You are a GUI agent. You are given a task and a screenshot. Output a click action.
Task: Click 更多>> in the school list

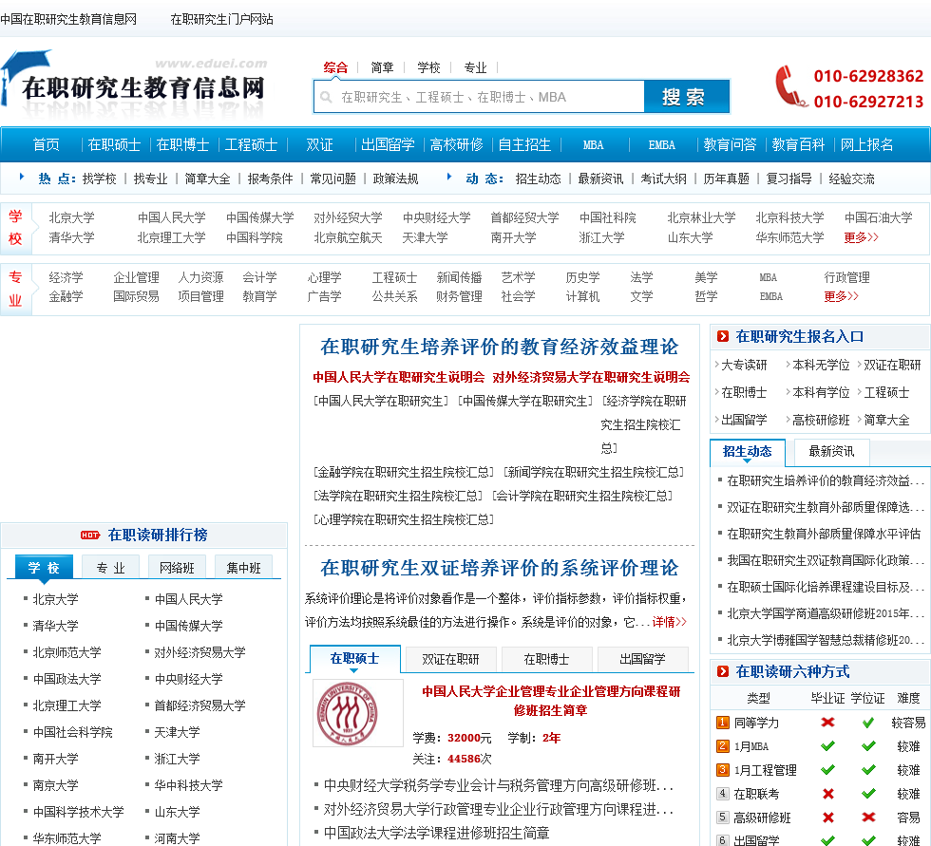[x=861, y=237]
